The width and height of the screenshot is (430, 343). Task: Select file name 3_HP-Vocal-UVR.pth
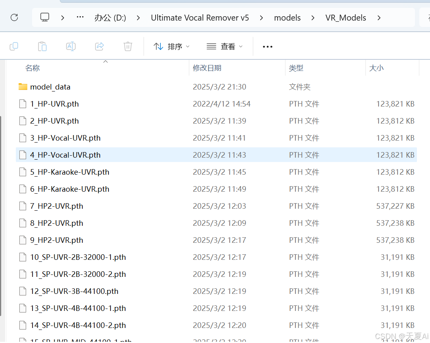click(x=65, y=138)
